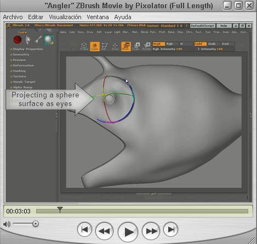Toggle the Zcut mode button
Image resolution: width=257 pixels, height=244 pixels.
coord(227,44)
